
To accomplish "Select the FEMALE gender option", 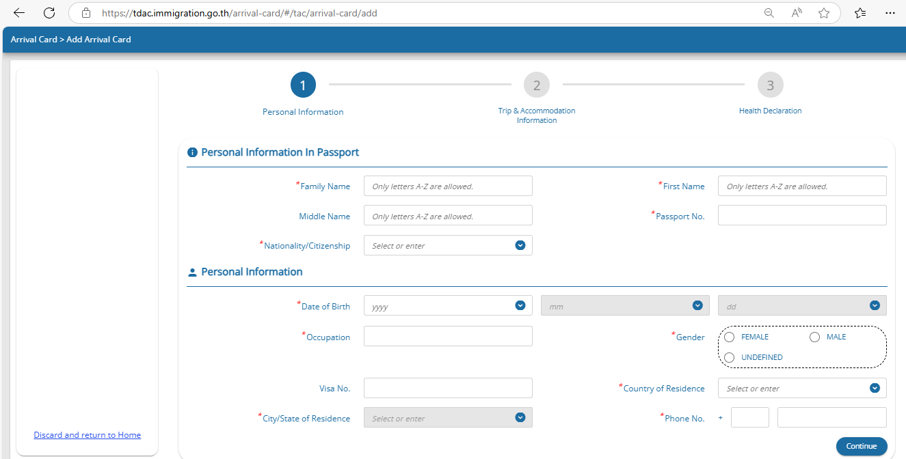I will [x=730, y=337].
